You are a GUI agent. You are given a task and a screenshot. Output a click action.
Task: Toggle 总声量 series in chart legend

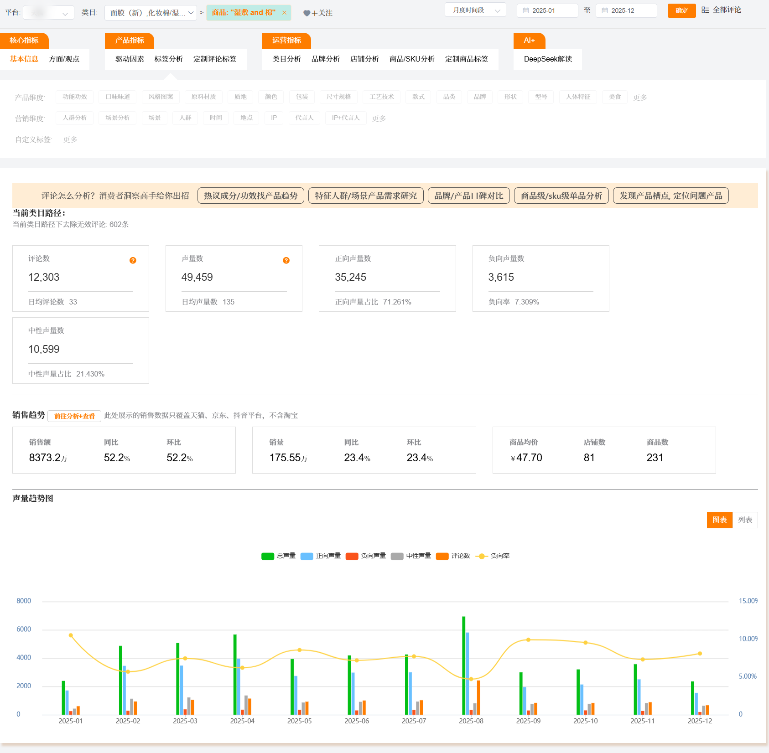point(268,556)
